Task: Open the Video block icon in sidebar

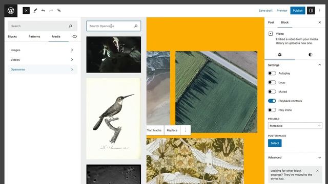Action: click(x=271, y=34)
